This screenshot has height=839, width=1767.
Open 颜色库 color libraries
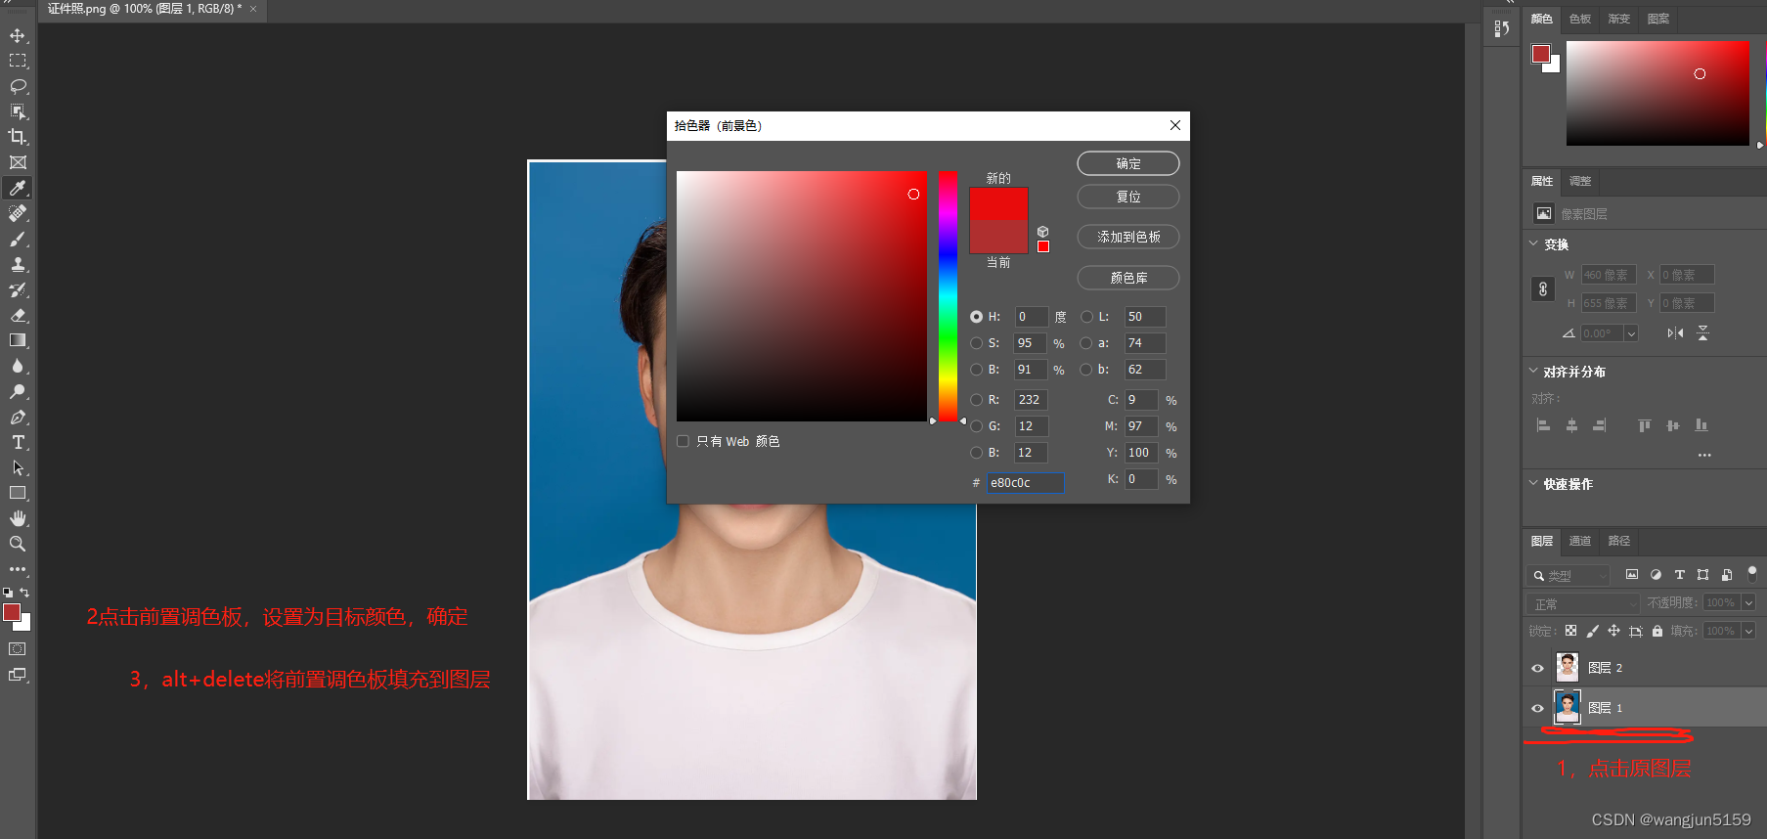[1128, 278]
